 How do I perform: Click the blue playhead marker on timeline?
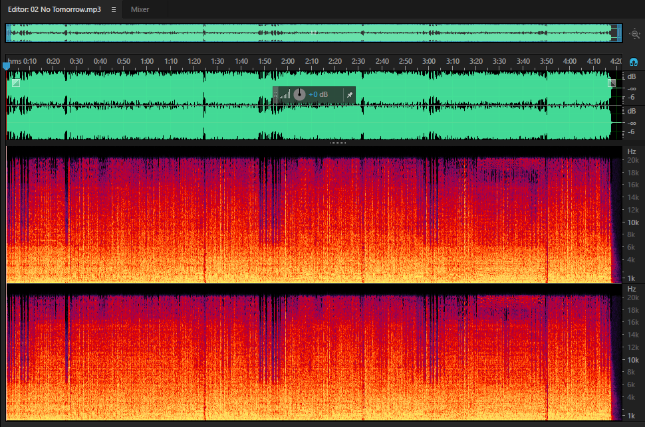coord(6,66)
